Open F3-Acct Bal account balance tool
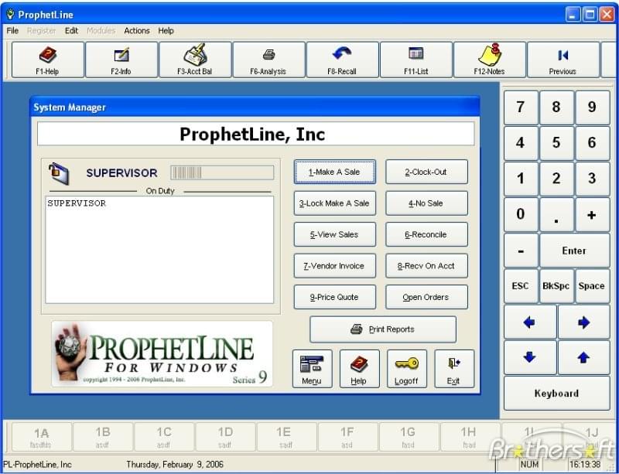 click(195, 60)
